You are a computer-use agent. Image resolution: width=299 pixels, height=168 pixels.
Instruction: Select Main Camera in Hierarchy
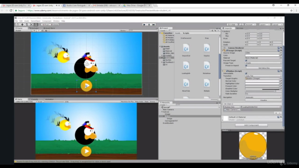pos(168,110)
